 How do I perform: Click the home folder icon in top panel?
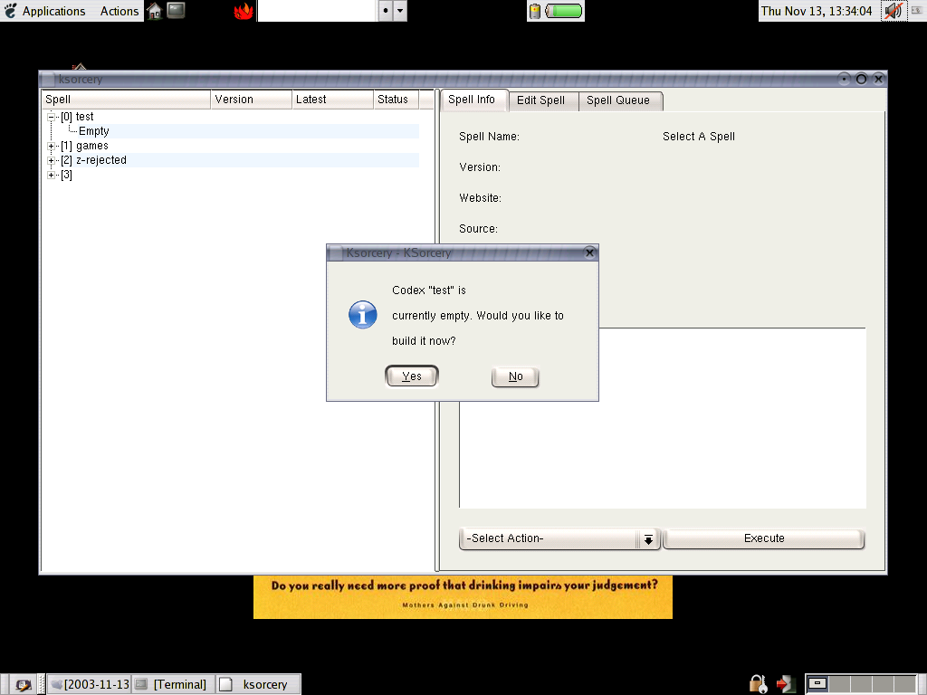coord(154,11)
